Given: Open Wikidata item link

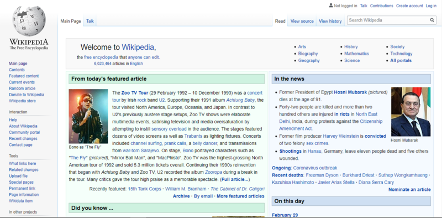Looking at the screenshot, I should [x=20, y=200].
